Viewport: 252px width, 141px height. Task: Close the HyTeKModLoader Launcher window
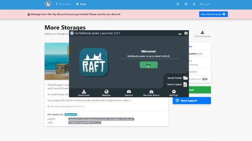tap(186, 33)
